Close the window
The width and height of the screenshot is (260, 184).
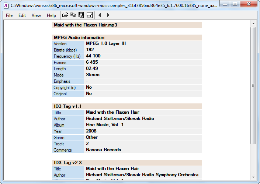point(249,4)
